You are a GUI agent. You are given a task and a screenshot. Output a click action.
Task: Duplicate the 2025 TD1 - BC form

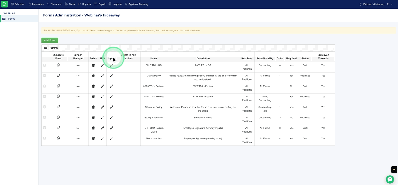58,65
